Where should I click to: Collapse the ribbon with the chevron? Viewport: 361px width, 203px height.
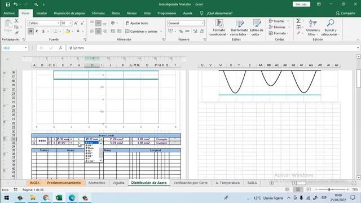358,40
